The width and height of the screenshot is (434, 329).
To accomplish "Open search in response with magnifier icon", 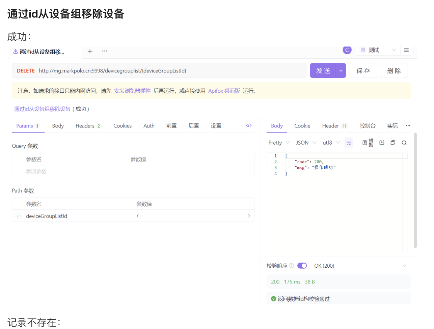I will pyautogui.click(x=404, y=143).
